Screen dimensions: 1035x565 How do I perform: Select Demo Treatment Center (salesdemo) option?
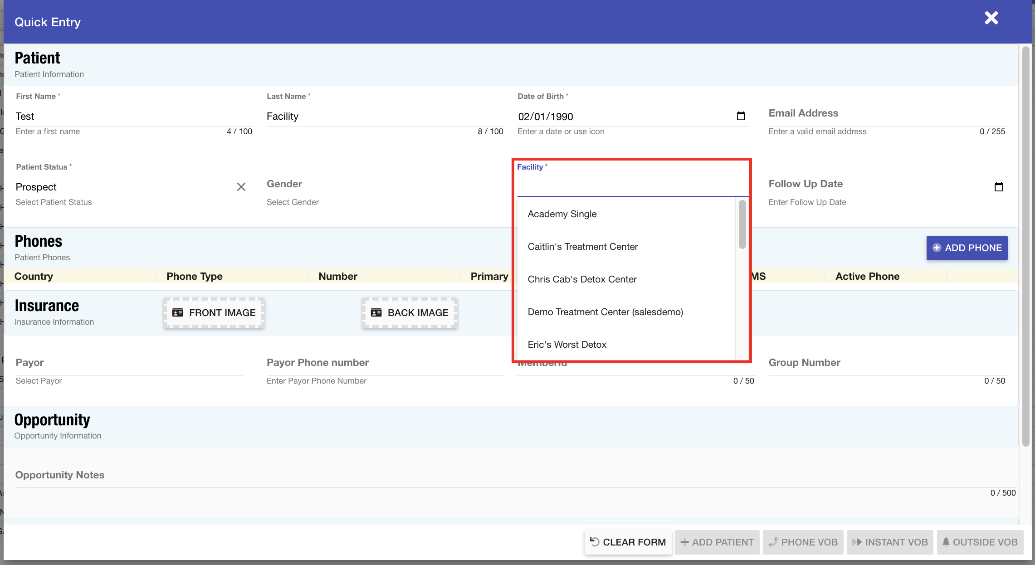tap(605, 312)
